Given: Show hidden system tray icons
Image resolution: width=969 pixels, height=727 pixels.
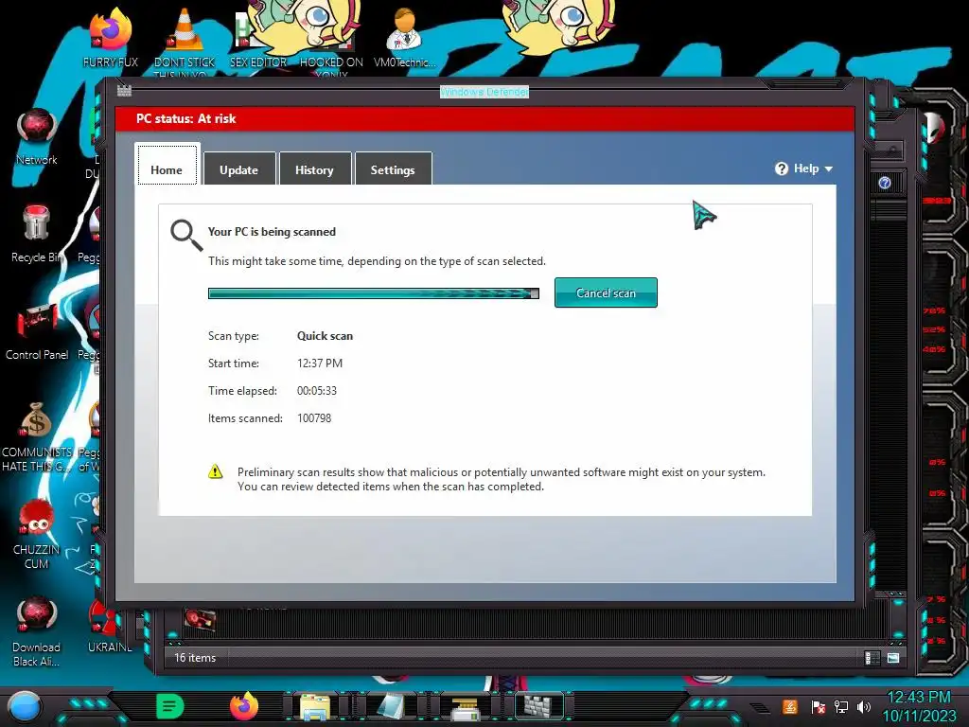Looking at the screenshot, I should [x=760, y=708].
